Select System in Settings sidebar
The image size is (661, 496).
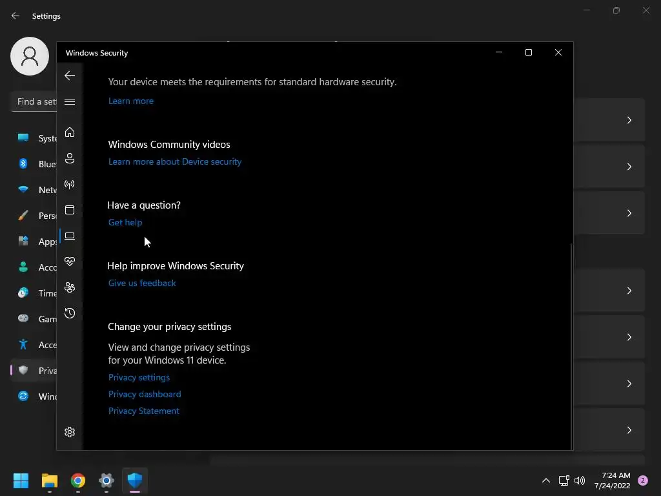(34, 138)
